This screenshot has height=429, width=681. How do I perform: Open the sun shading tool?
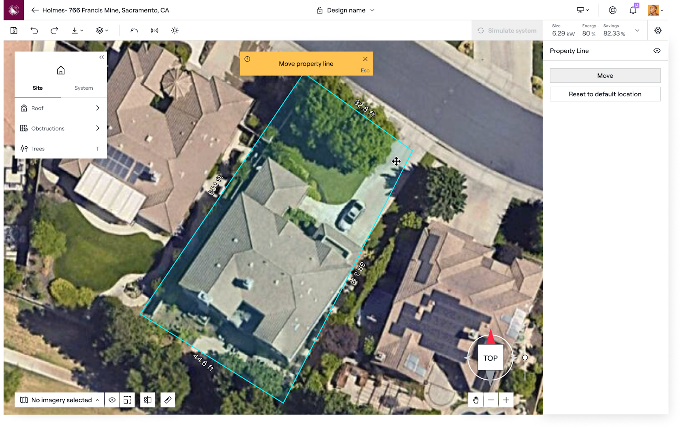[x=175, y=31]
